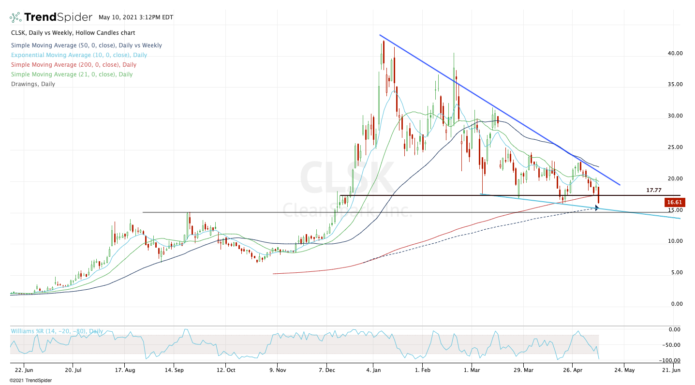This screenshot has height=385, width=695.
Task: Click the 0.00 label on the price axis
Action: (x=676, y=304)
